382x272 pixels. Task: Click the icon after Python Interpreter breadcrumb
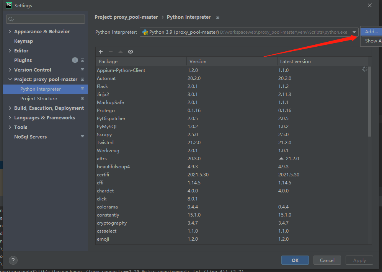click(x=217, y=17)
